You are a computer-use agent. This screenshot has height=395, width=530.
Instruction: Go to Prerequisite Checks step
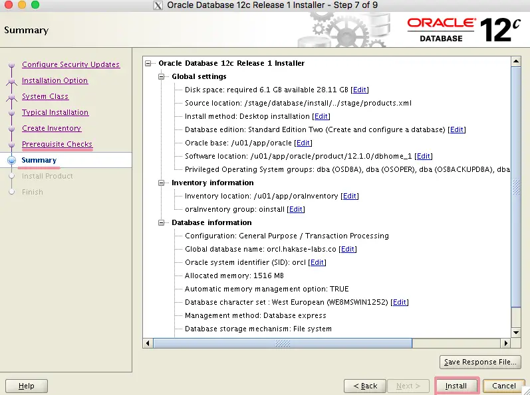coord(57,144)
